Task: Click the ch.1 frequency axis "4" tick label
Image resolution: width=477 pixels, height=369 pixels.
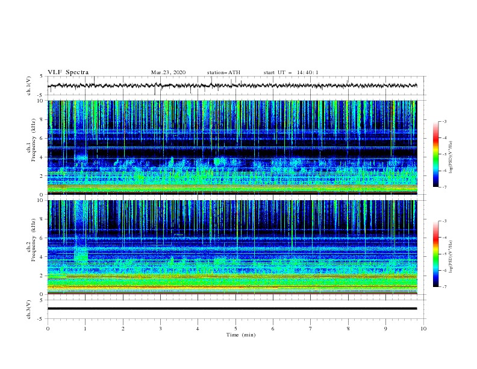Action: coord(42,157)
